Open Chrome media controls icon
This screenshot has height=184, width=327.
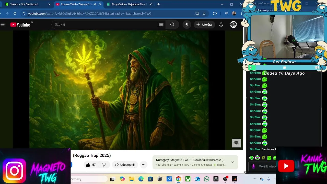pos(226,14)
